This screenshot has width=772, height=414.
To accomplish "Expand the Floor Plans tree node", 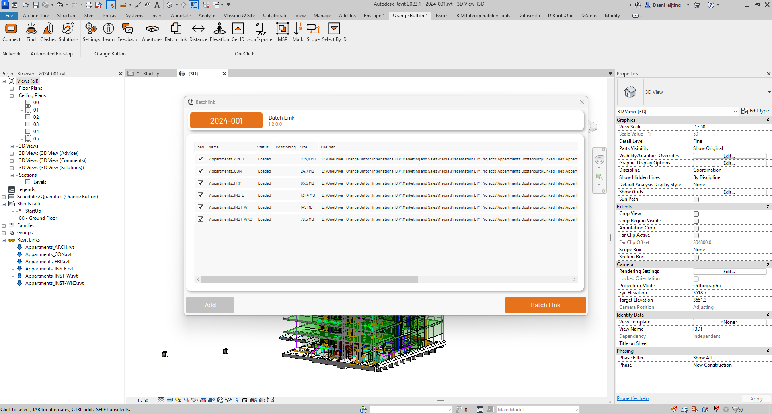I will point(12,88).
